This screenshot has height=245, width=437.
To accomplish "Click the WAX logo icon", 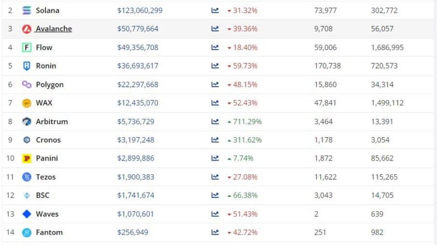I will pos(27,103).
